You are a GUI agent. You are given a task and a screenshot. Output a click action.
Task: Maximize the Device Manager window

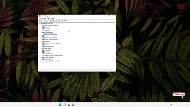tap(109, 16)
